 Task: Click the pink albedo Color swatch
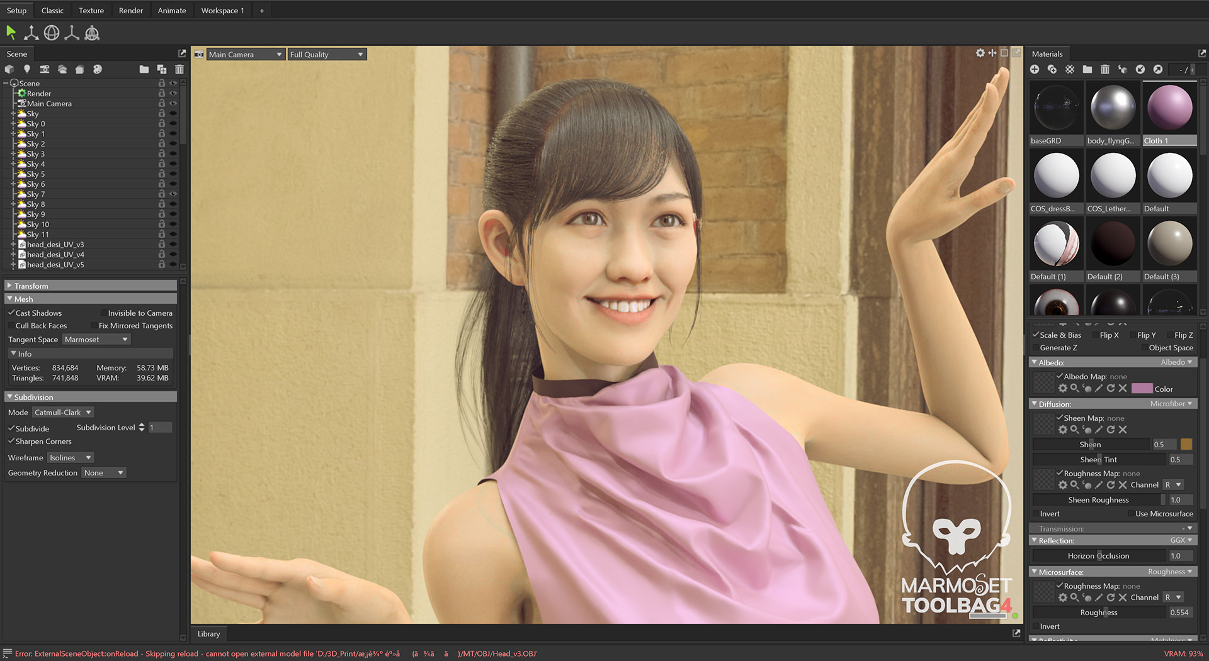coord(1142,389)
